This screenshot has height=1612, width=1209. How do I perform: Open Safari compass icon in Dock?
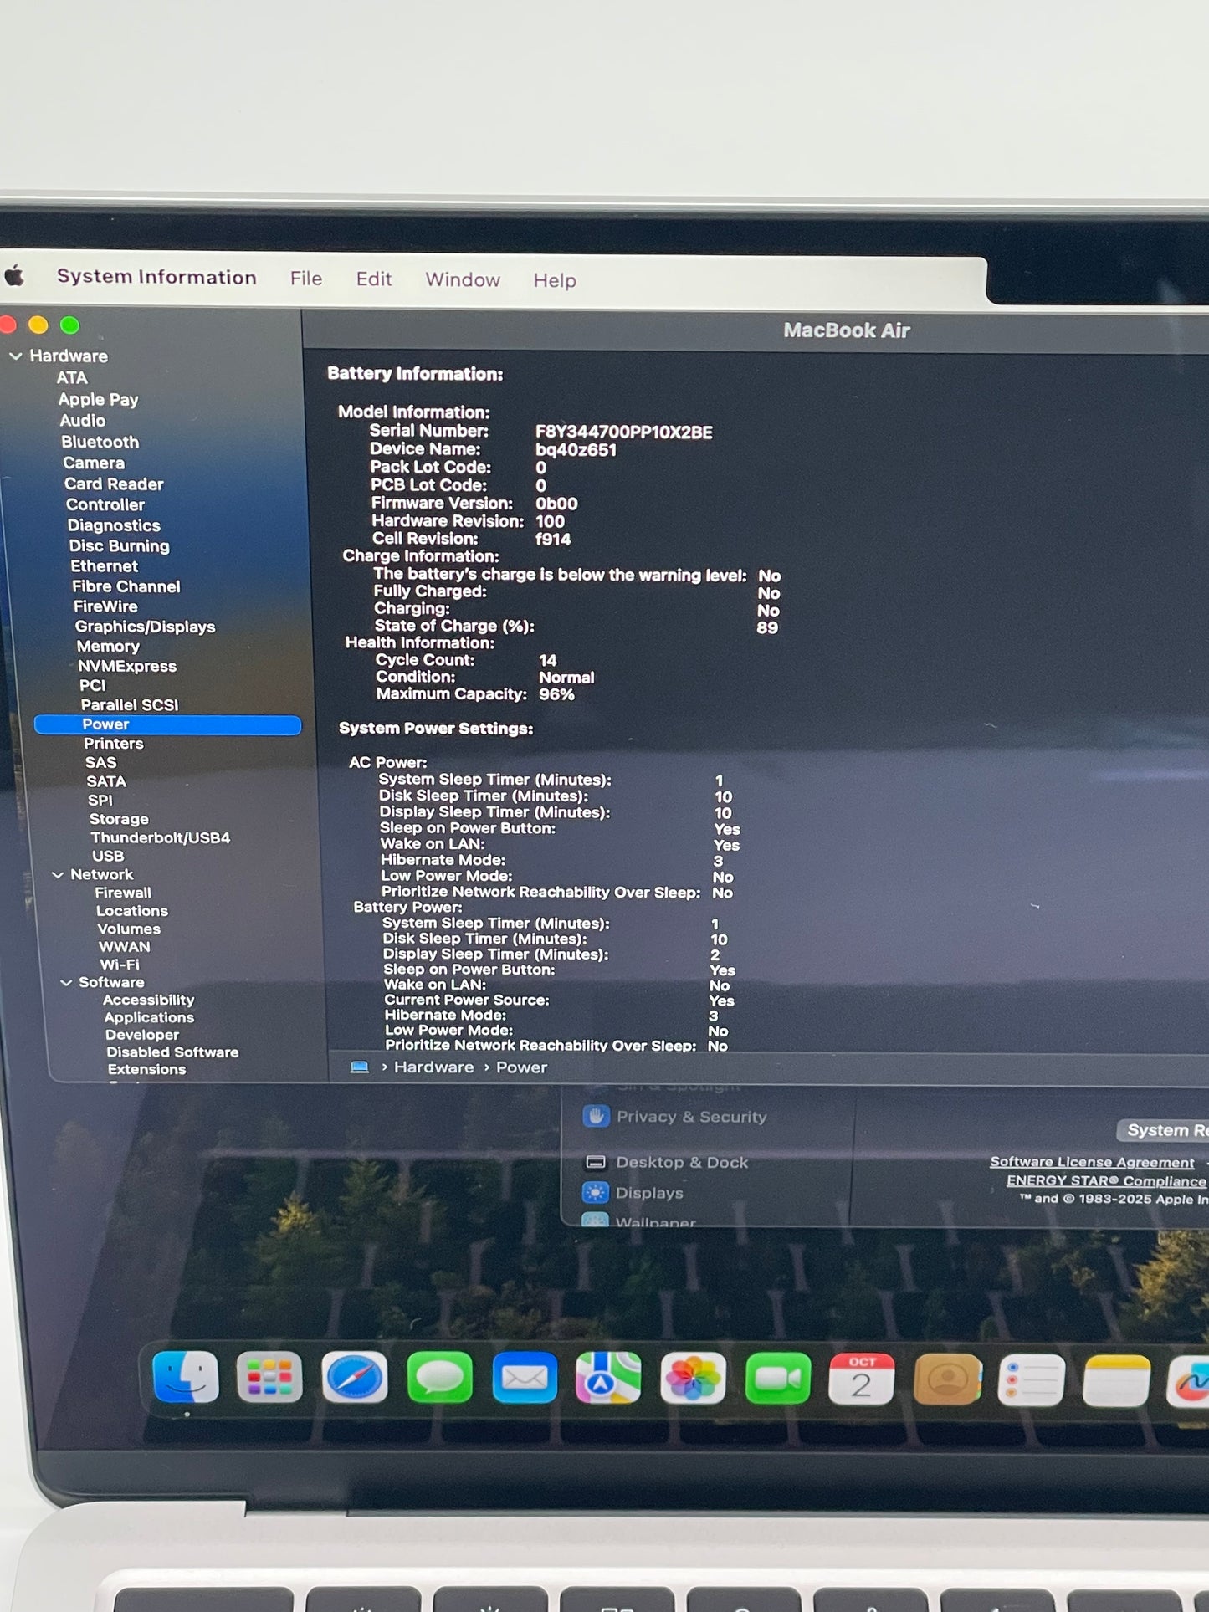tap(355, 1378)
